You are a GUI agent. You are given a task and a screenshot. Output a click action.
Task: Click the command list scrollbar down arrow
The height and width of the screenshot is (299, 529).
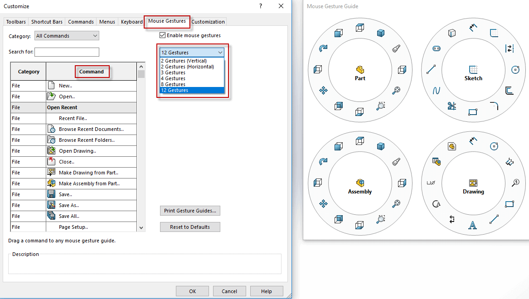coord(141,228)
